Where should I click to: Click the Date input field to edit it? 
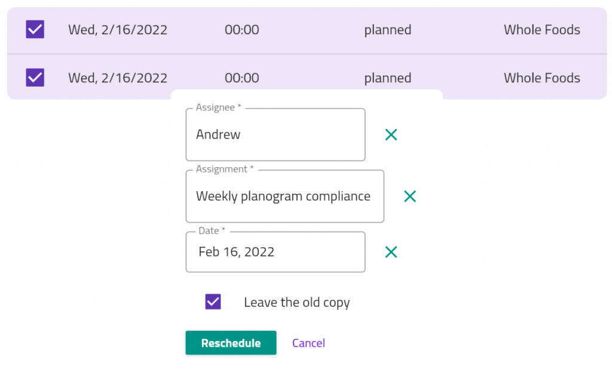click(x=275, y=251)
